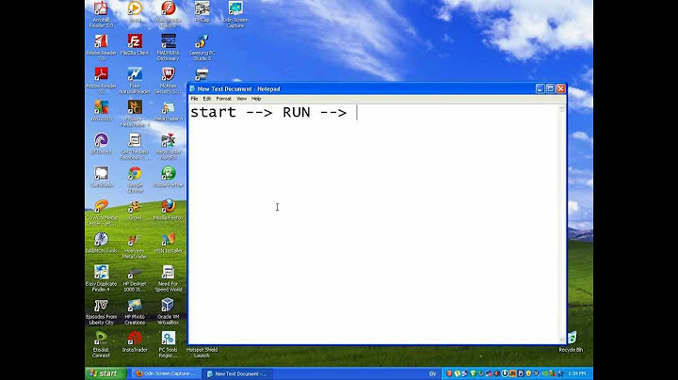Open the Adobe Reader 7.0 shortcut
The image size is (678, 380).
coord(101,47)
